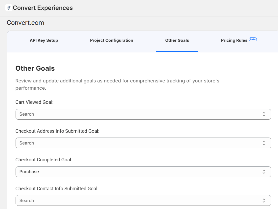Open the API Key Setup tab
The height and width of the screenshot is (209, 278).
44,40
